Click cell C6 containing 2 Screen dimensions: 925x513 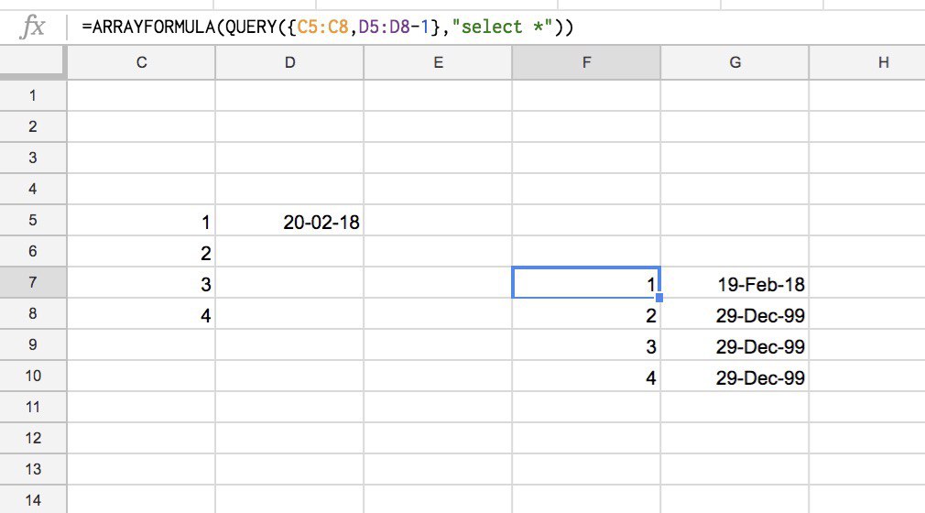pyautogui.click(x=142, y=251)
